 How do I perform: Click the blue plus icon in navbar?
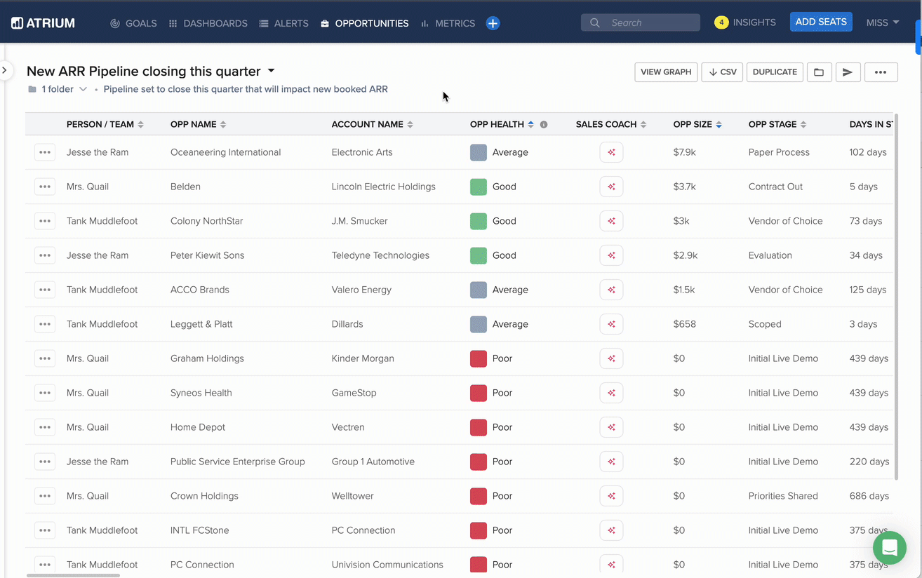[x=493, y=23]
